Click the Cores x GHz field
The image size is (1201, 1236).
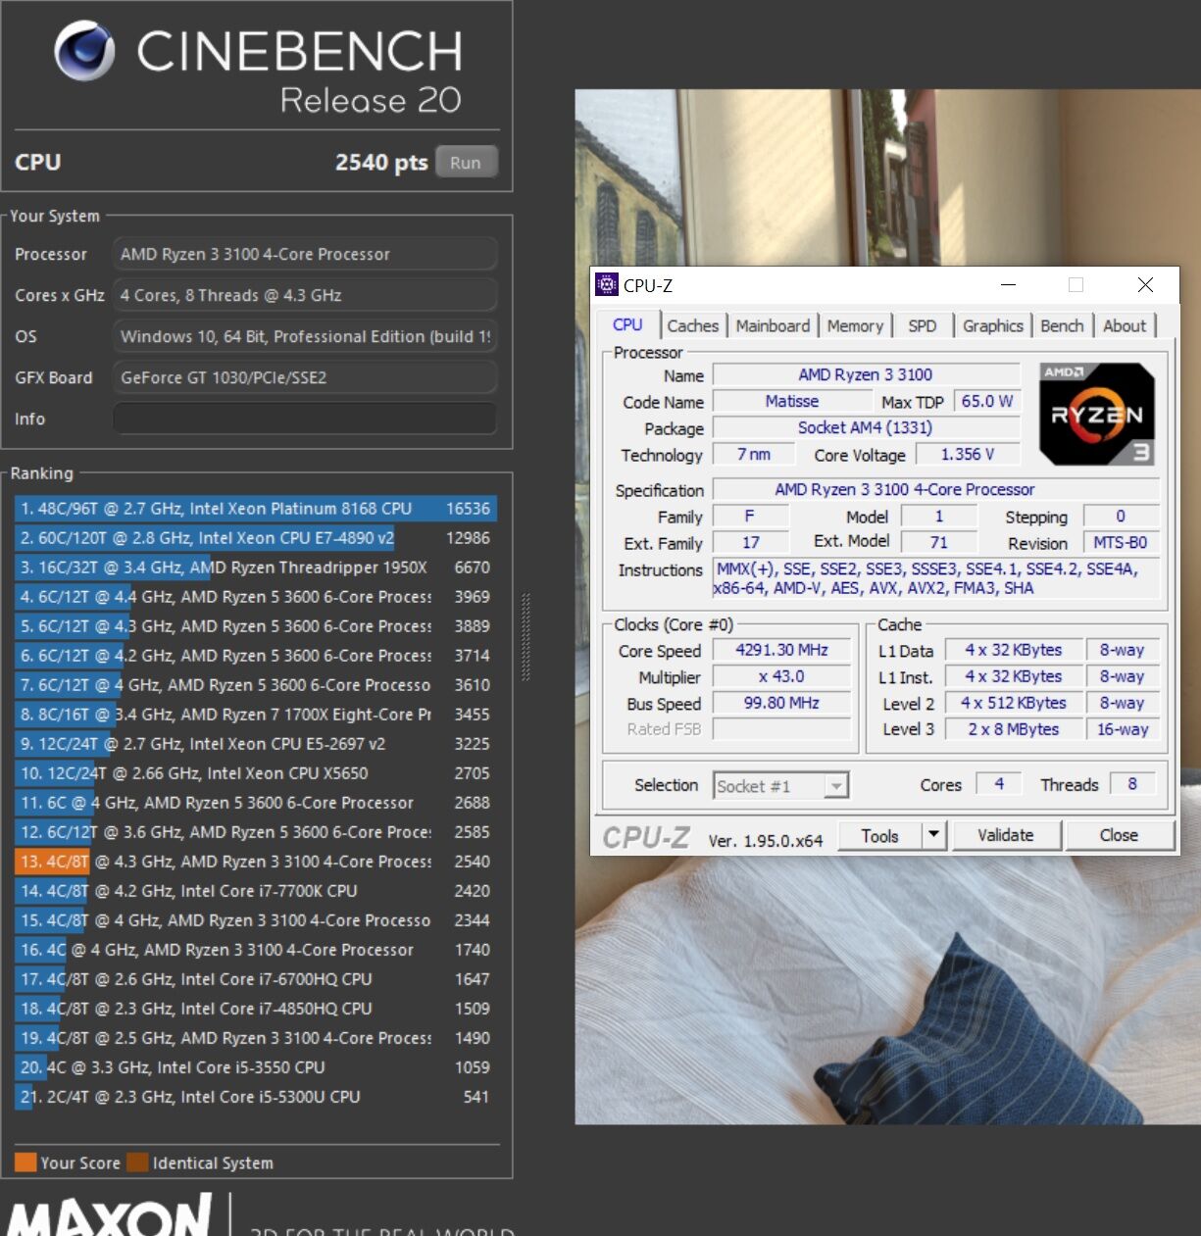point(305,295)
